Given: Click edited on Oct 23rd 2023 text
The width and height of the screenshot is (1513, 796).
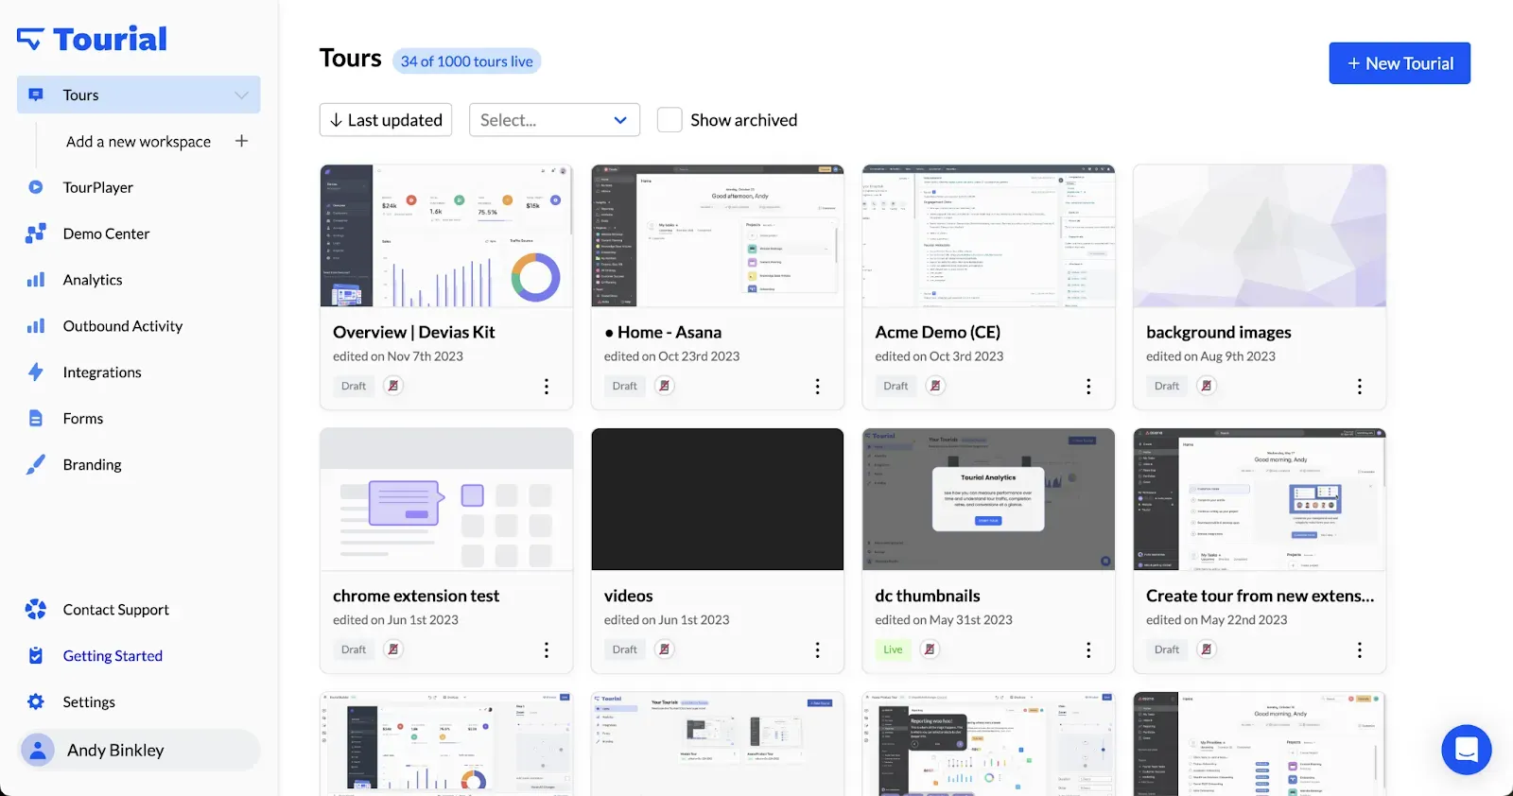Looking at the screenshot, I should (x=671, y=356).
